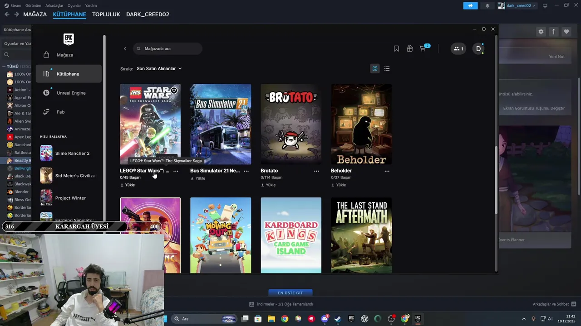Viewport: 581px width, 326px height.
Task: Open the D profile avatar menu
Action: 478,48
